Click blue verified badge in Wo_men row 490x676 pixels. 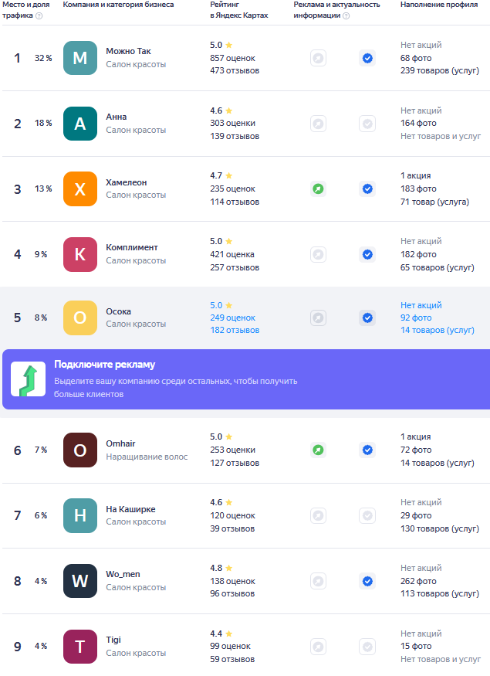tap(367, 581)
